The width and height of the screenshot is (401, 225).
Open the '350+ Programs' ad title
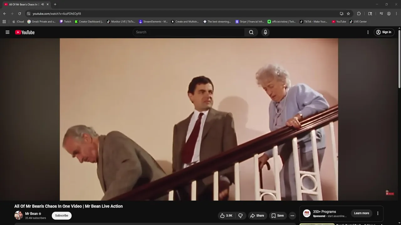click(x=324, y=212)
